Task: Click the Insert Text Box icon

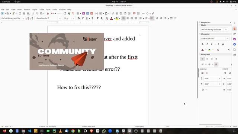Action: [92, 13]
